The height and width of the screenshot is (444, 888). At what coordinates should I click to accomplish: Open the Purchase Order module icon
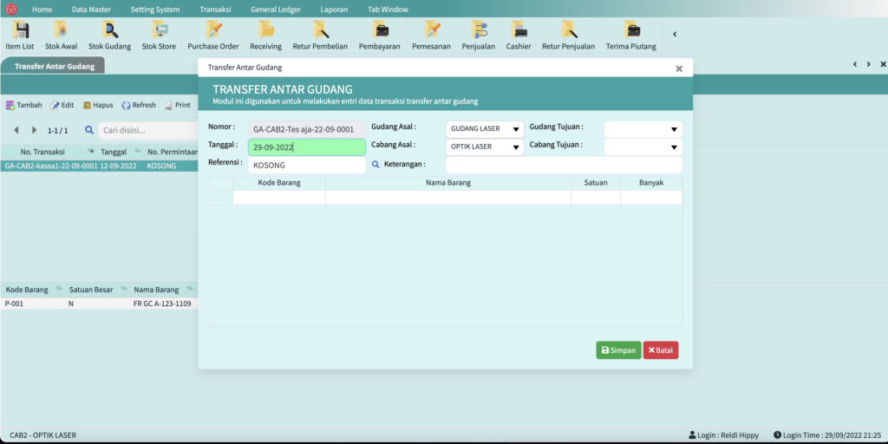pos(212,35)
